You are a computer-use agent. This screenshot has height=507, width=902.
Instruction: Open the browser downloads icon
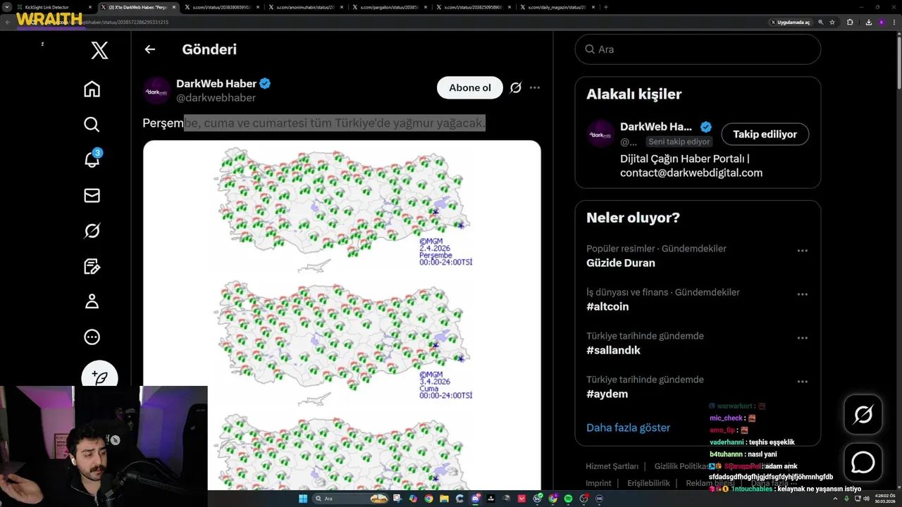(868, 23)
